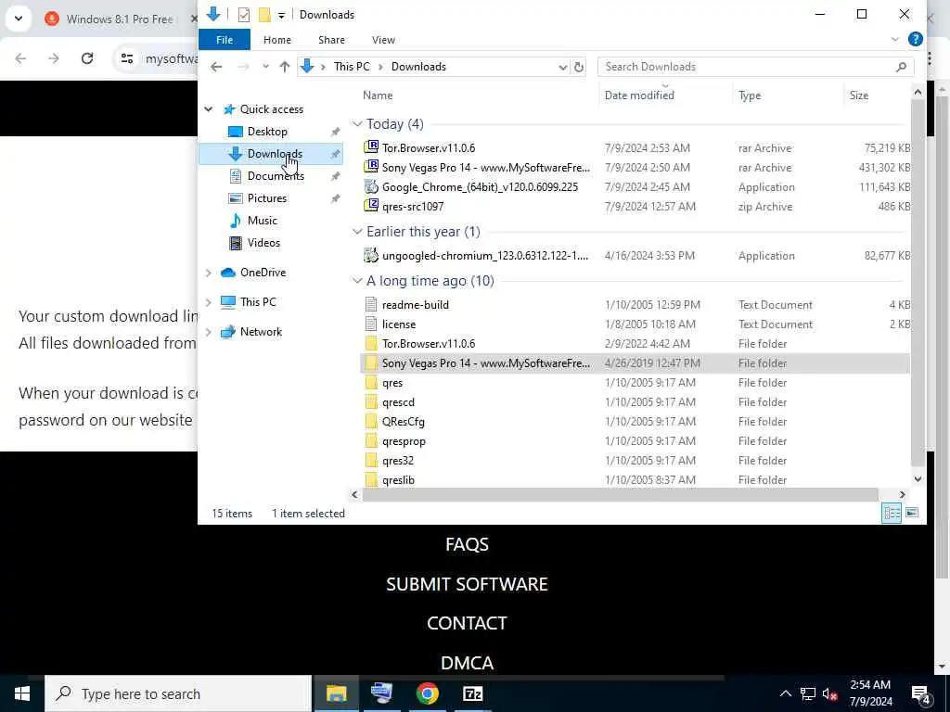Click the taskbar search box
This screenshot has width=950, height=712.
coord(178,693)
